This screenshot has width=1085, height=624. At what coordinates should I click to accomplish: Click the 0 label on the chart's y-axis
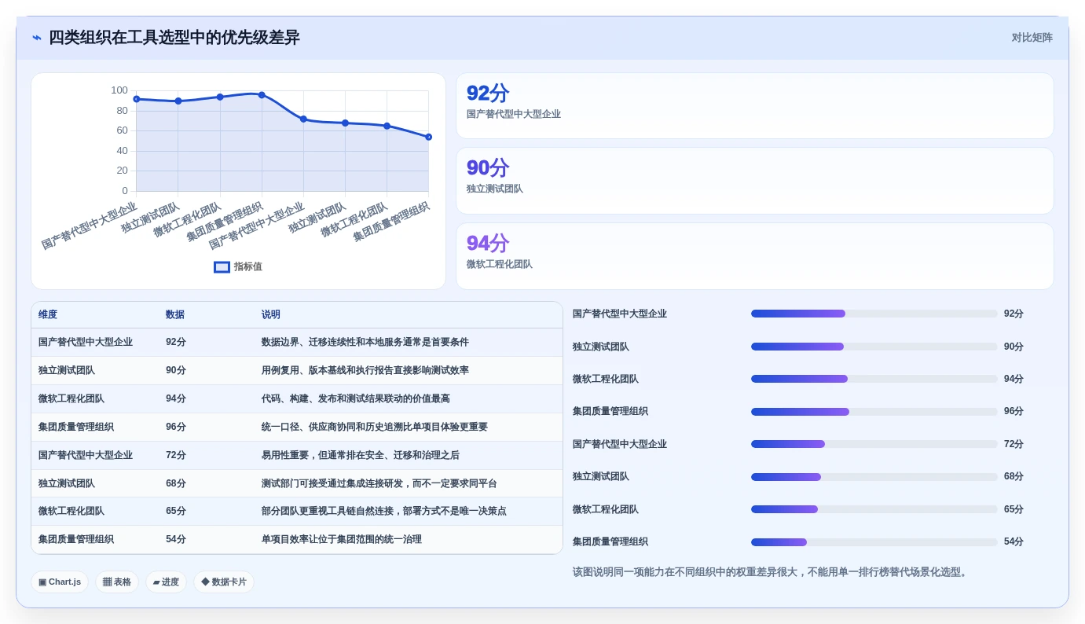[125, 191]
